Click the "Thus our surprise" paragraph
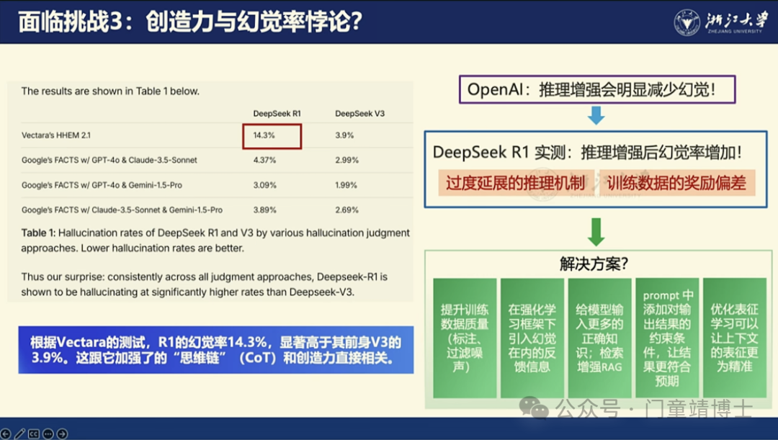Image resolution: width=778 pixels, height=440 pixels. (204, 284)
